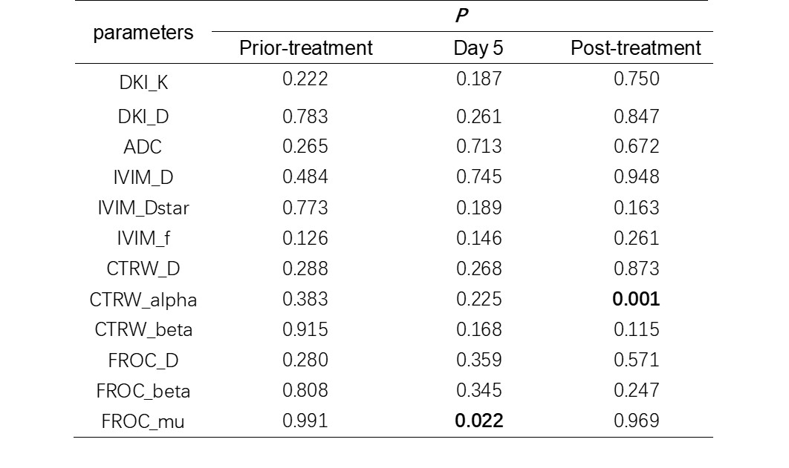The width and height of the screenshot is (789, 468).
Task: Click the CTRW_D row label
Action: (143, 269)
